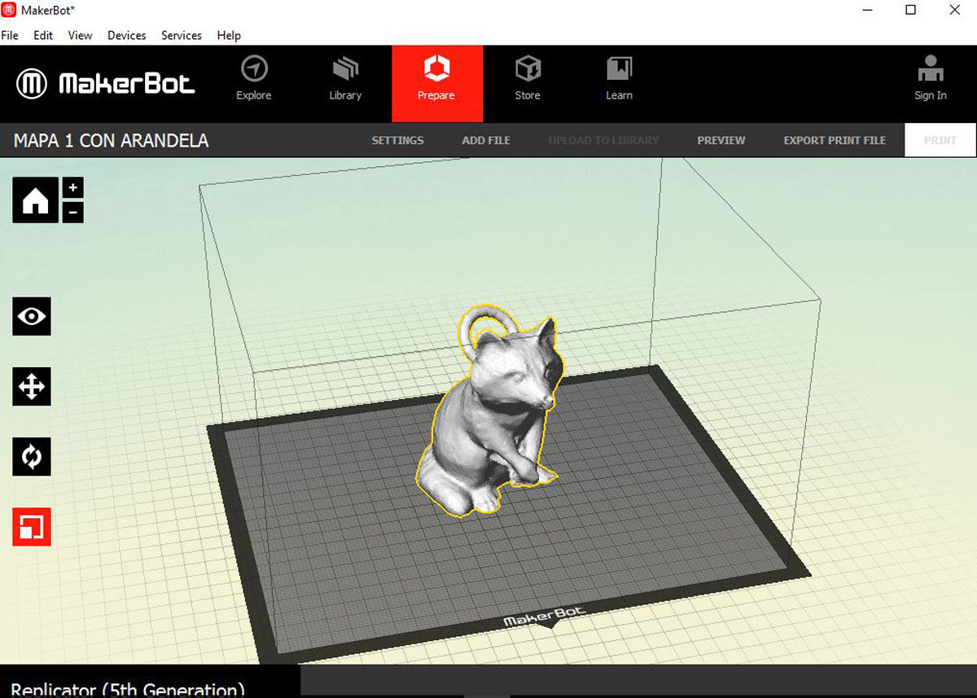
Task: Click the Home view icon
Action: (35, 200)
